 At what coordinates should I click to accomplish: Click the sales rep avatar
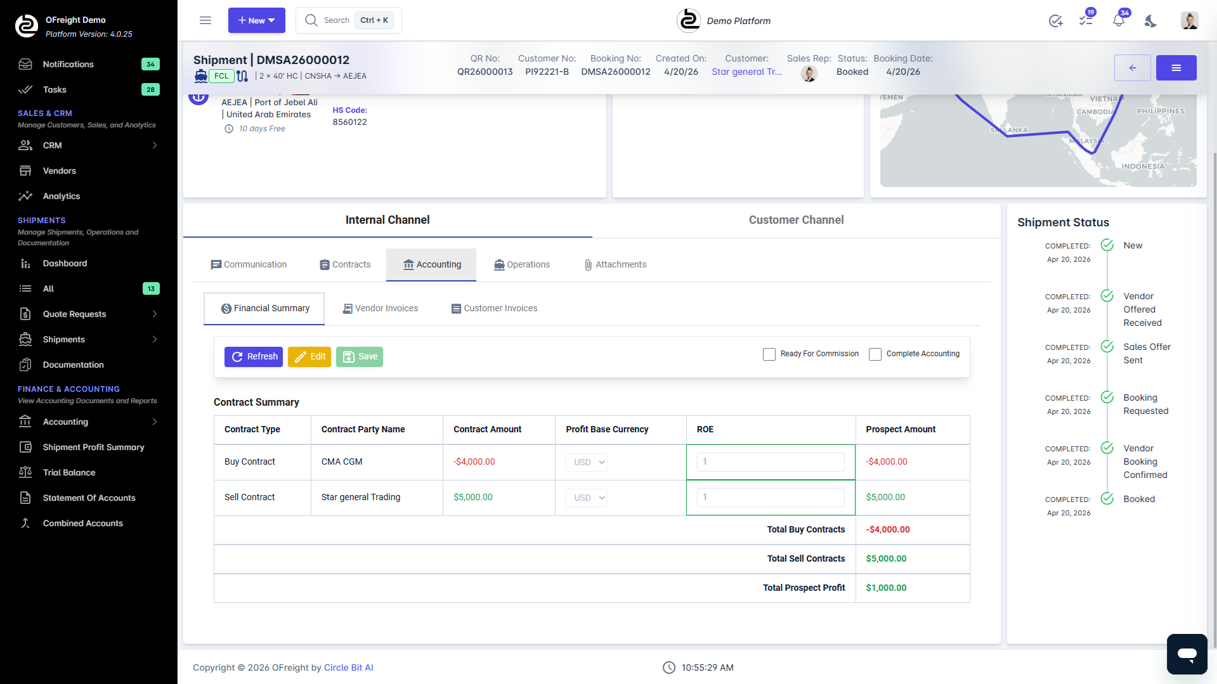809,74
